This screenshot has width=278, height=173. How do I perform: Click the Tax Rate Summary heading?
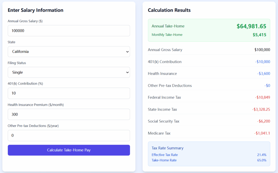click(x=168, y=148)
